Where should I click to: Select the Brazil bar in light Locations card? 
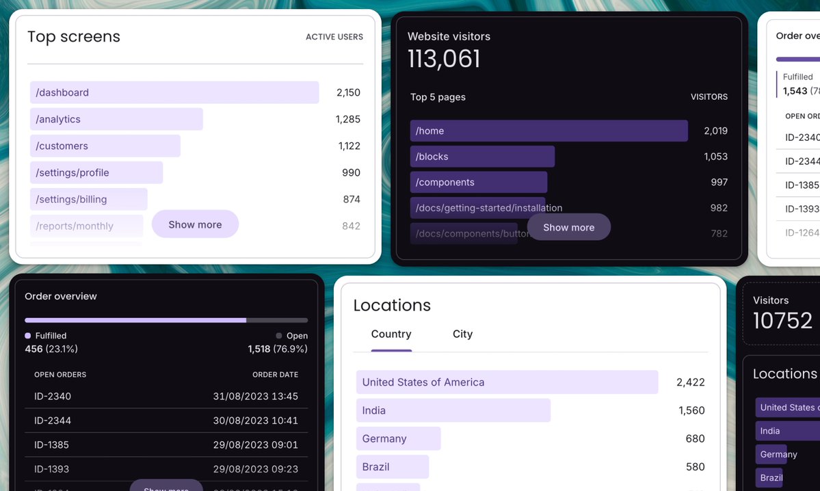coord(393,467)
